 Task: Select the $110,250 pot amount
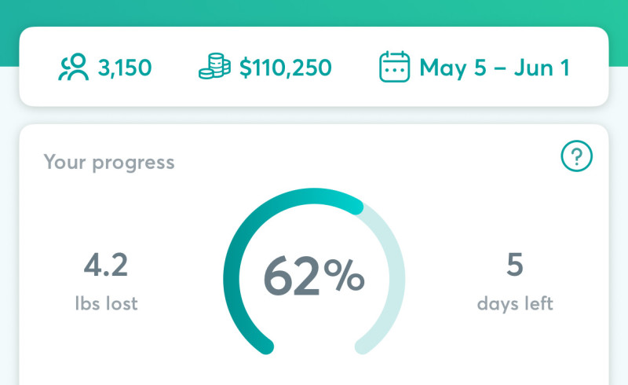(286, 68)
